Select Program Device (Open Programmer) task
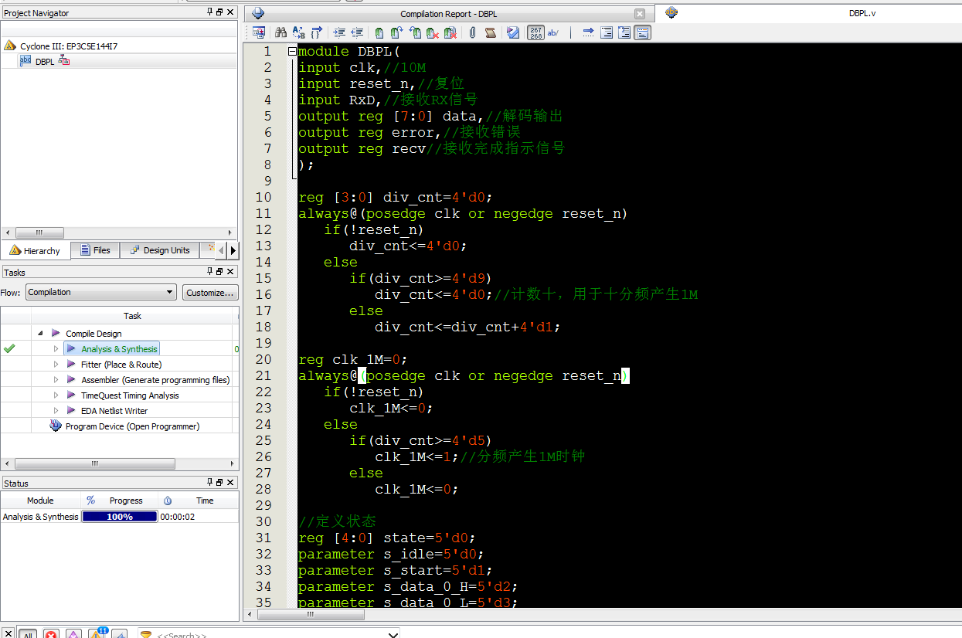Viewport: 962px width, 638px height. [132, 426]
